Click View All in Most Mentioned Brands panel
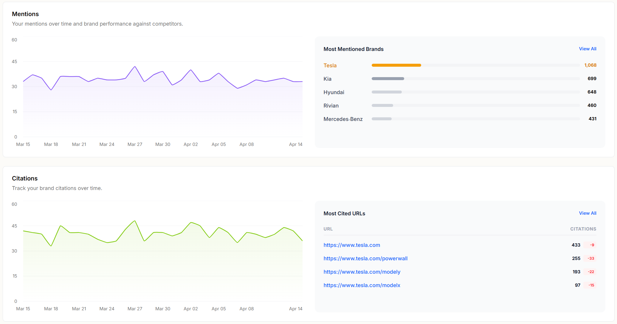This screenshot has height=324, width=617. [587, 49]
